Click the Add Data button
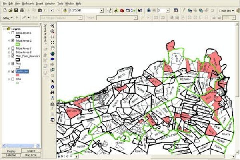This screenshot has height=160, width=240. point(65,10)
